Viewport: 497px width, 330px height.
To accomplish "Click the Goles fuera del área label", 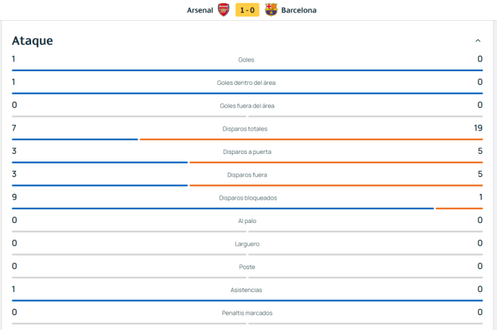I will pos(247,106).
